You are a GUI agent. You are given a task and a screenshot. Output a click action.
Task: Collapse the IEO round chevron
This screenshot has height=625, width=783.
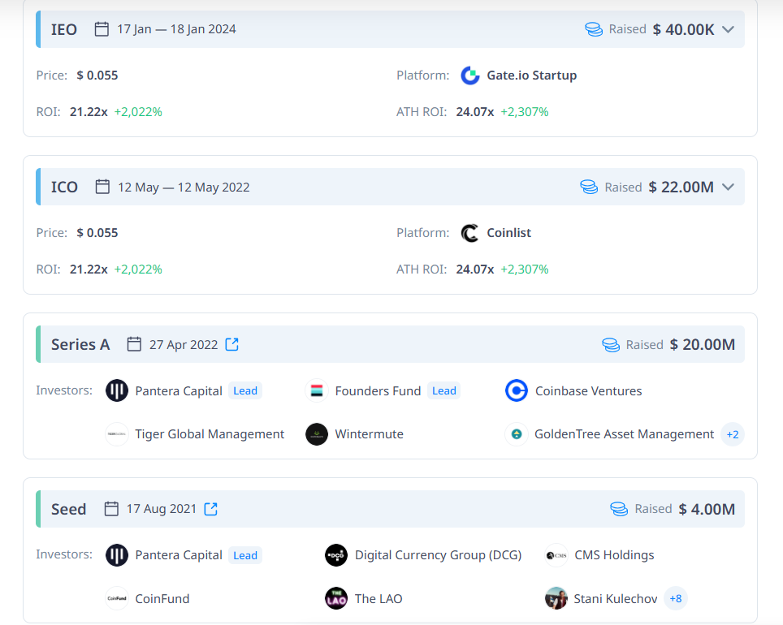[x=728, y=29]
